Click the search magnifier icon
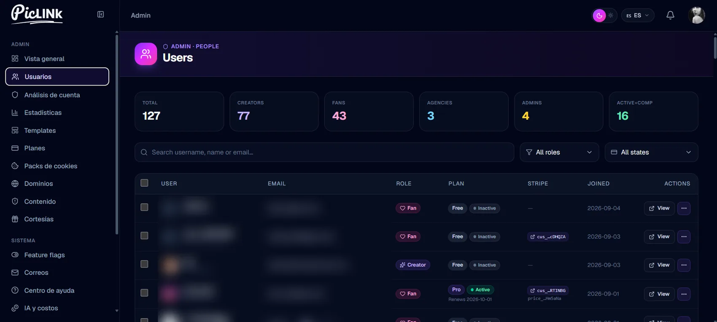Image resolution: width=717 pixels, height=322 pixels. click(x=144, y=152)
